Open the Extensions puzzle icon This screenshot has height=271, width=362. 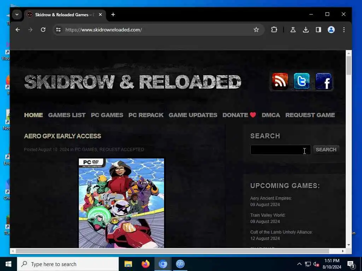(274, 30)
